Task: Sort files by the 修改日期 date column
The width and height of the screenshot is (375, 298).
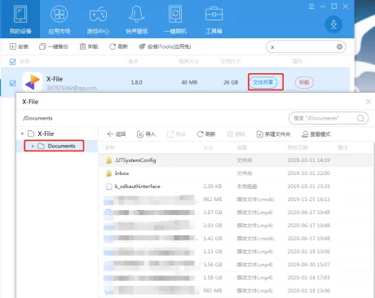Action: pyautogui.click(x=298, y=147)
